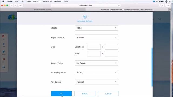Click the Advanced Settings gear icon

(x=85, y=17)
